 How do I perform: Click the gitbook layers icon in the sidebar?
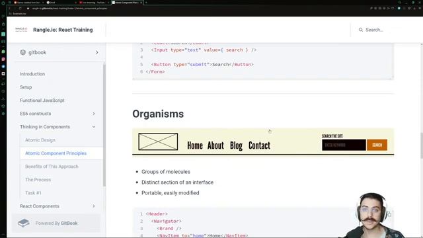click(x=23, y=52)
